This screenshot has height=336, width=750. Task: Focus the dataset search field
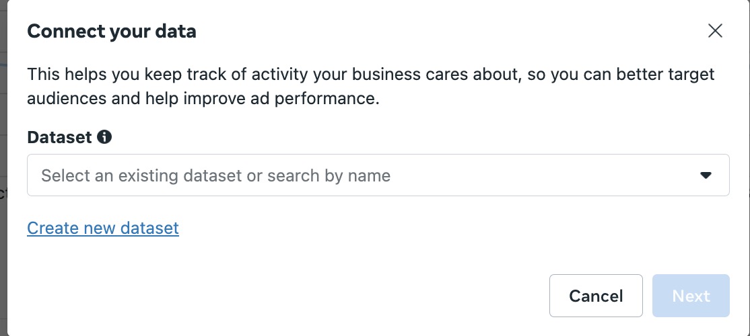tap(378, 175)
